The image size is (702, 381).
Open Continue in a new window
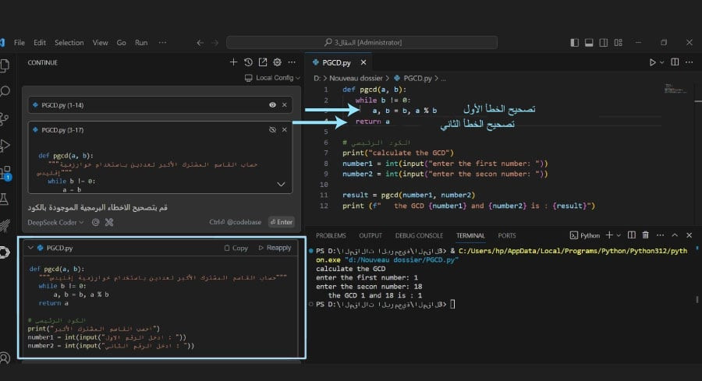point(263,62)
